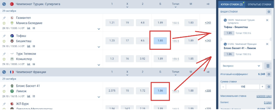Pin the Газиантеп match
This screenshot has width=275, height=110.
point(4,18)
